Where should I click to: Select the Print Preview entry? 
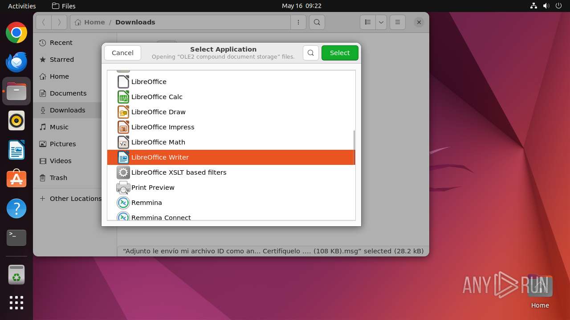[x=231, y=188]
